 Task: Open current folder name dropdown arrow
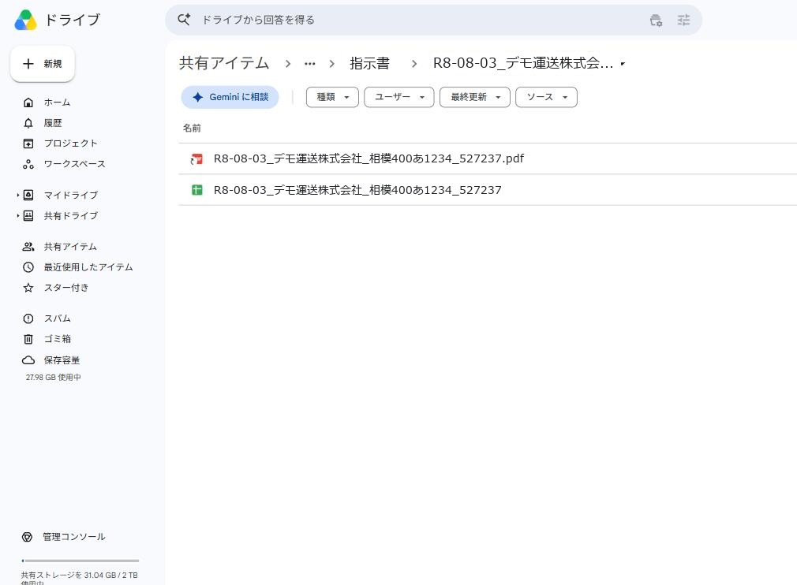[x=623, y=64]
